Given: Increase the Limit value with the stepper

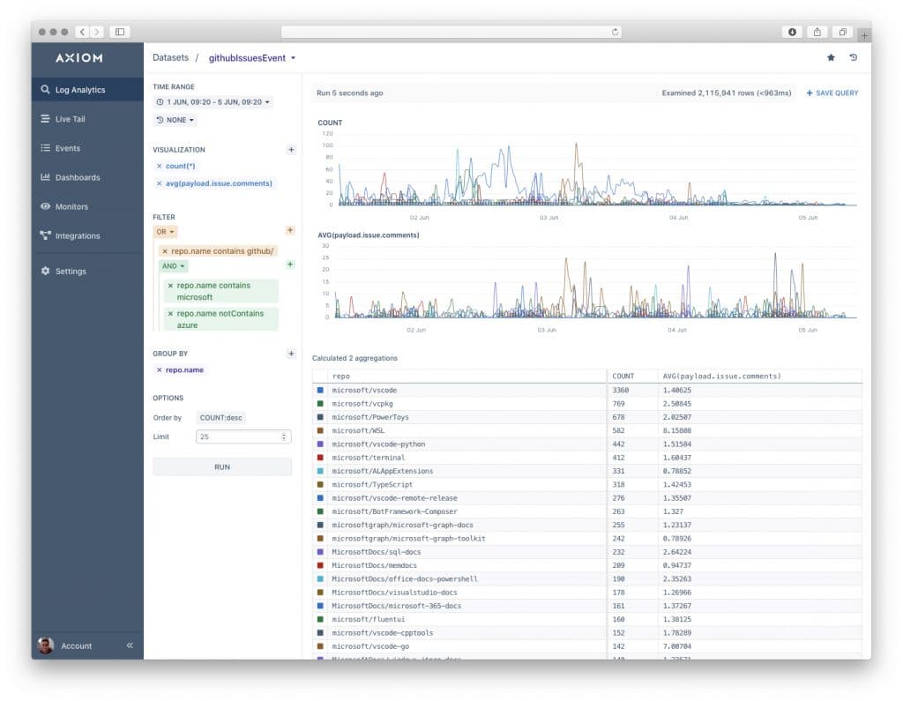Looking at the screenshot, I should (283, 434).
